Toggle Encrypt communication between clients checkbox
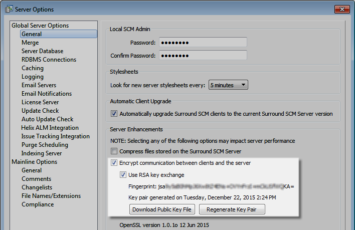The image size is (355, 230). click(x=114, y=163)
